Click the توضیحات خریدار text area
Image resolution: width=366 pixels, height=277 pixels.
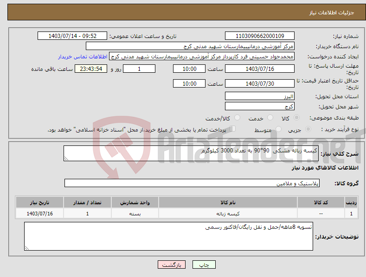click(168, 236)
